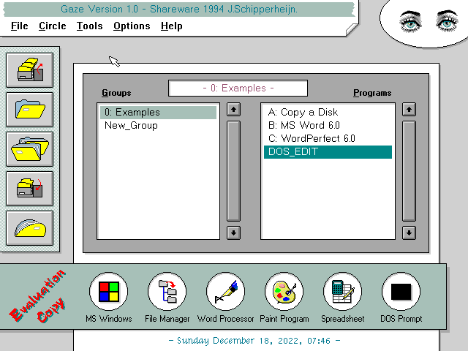Open the DOS Prompt icon
This screenshot has width=468, height=351.
pyautogui.click(x=401, y=292)
